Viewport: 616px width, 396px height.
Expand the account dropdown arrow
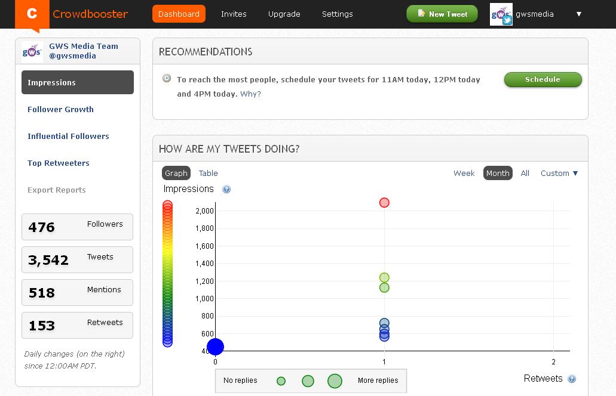tap(579, 14)
